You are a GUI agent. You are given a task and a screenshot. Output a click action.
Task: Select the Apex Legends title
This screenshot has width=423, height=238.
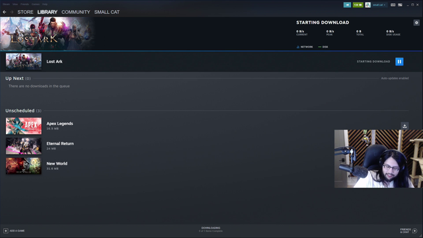(x=59, y=124)
